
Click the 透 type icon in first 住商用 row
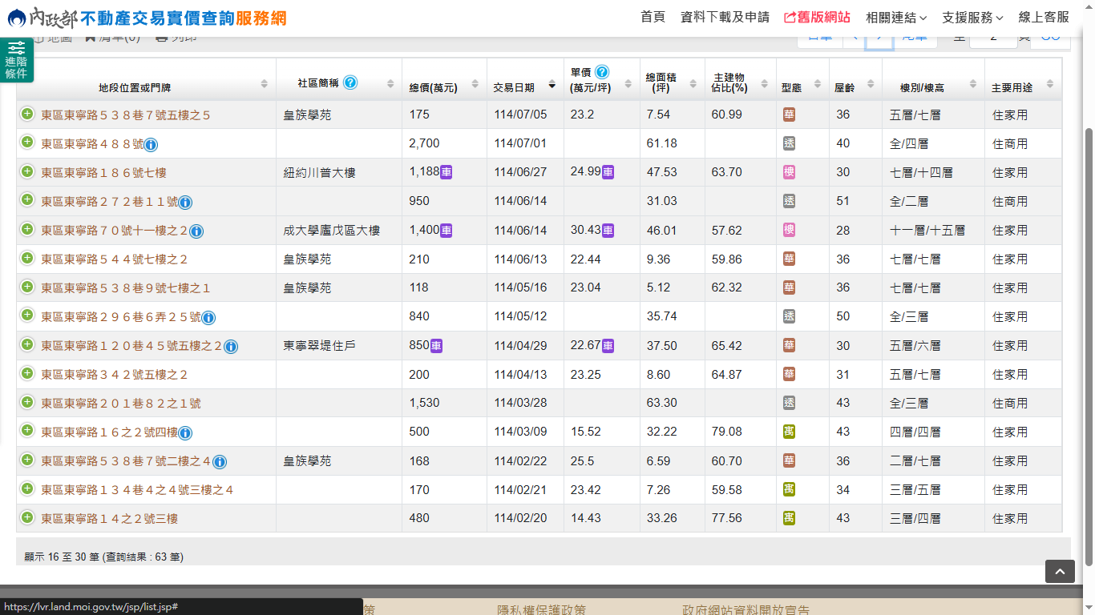[x=789, y=144]
